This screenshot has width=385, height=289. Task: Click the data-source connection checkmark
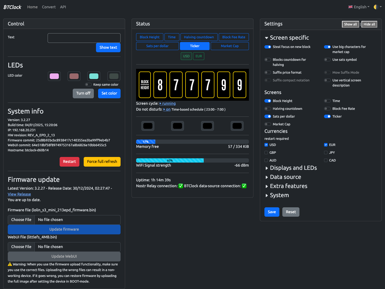(244, 186)
